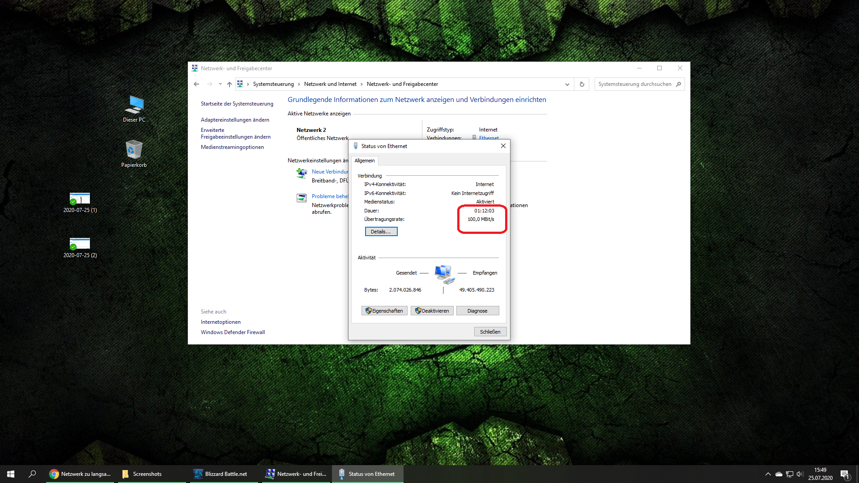Click the back arrow in the Control Panel window
This screenshot has width=859, height=483.
click(196, 84)
